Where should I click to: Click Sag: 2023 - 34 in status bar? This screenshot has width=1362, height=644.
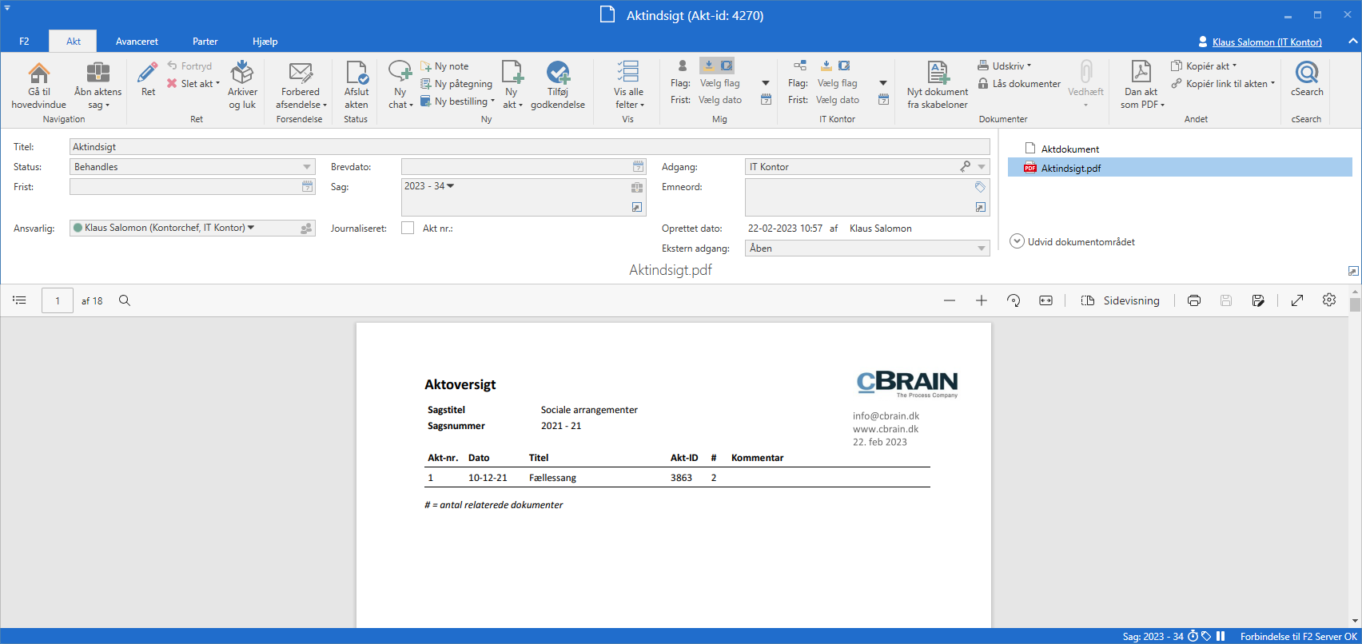pyautogui.click(x=1153, y=637)
